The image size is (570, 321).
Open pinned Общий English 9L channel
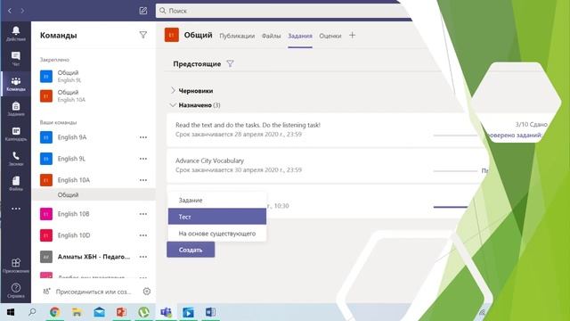click(x=94, y=77)
